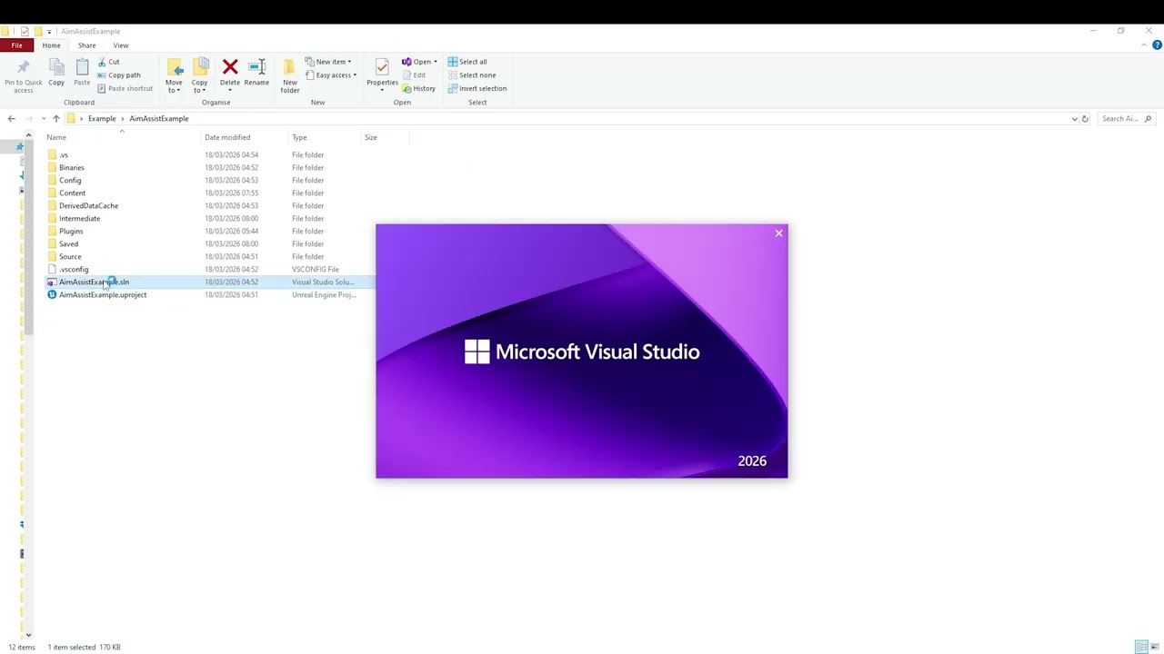This screenshot has height=654, width=1164.
Task: Refresh the folder view
Action: point(1085,119)
